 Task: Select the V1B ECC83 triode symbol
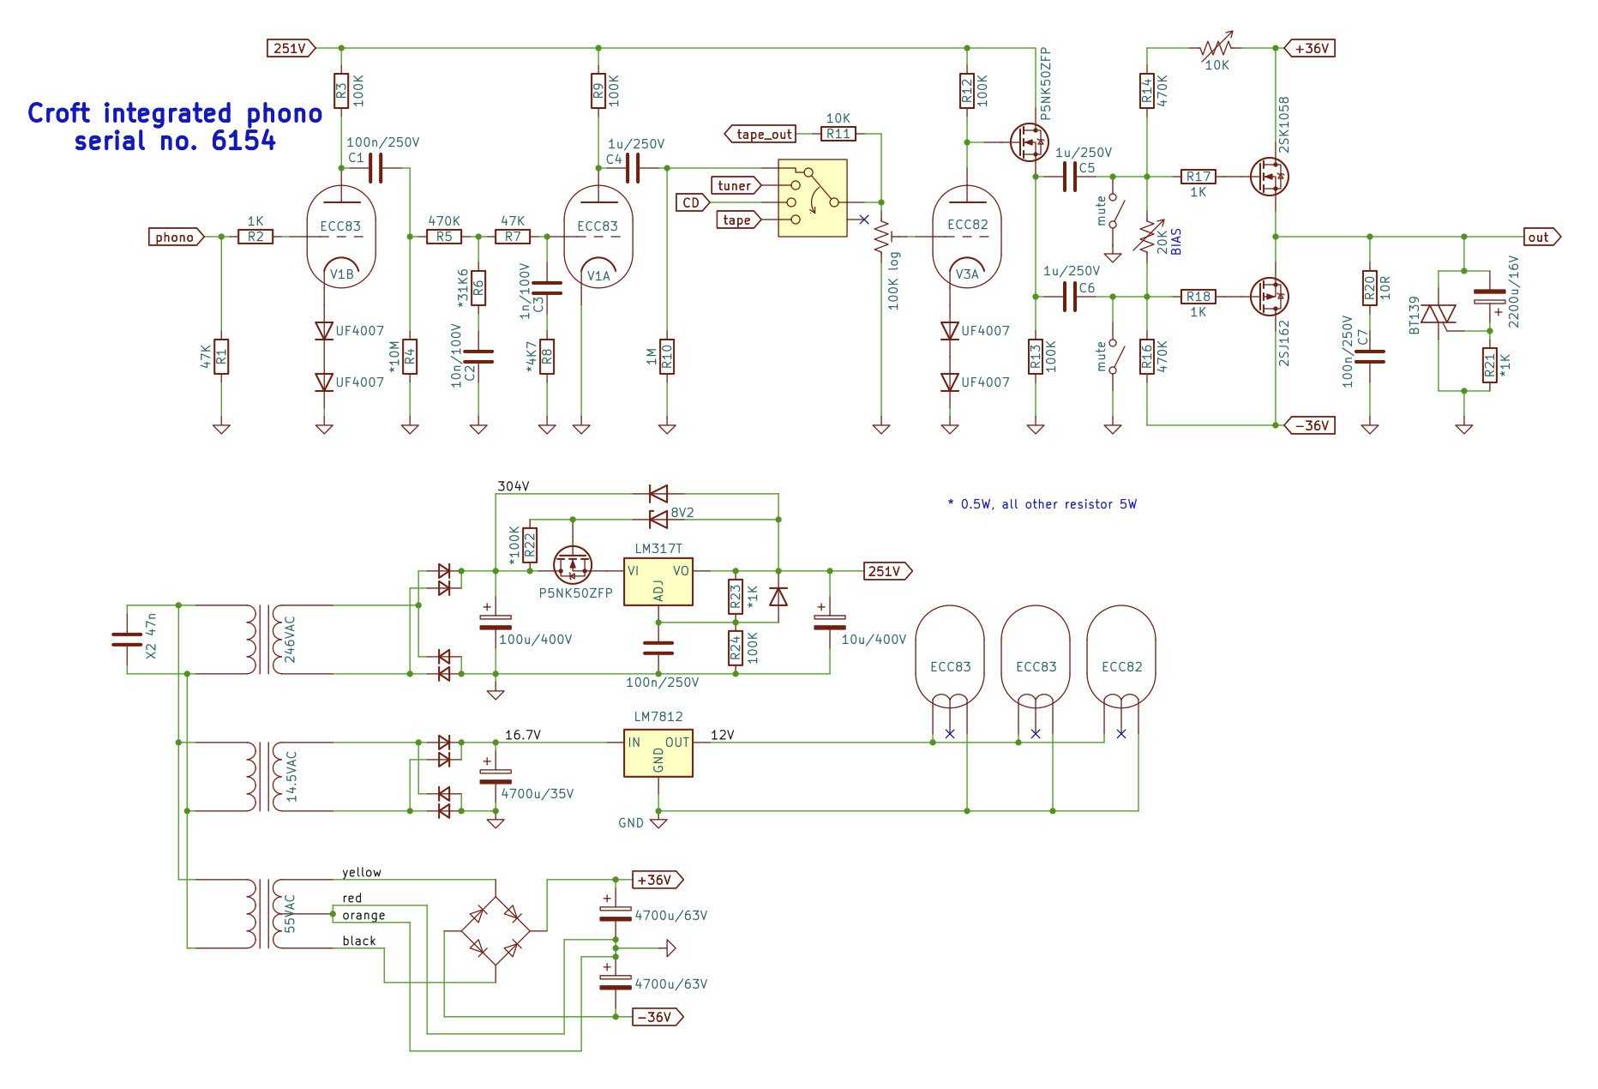click(x=341, y=237)
